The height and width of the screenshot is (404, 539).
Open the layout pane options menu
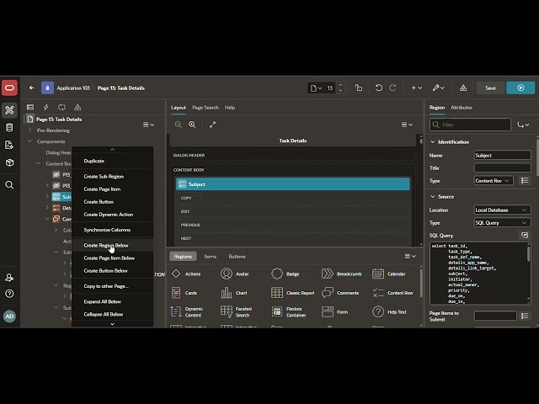point(407,125)
